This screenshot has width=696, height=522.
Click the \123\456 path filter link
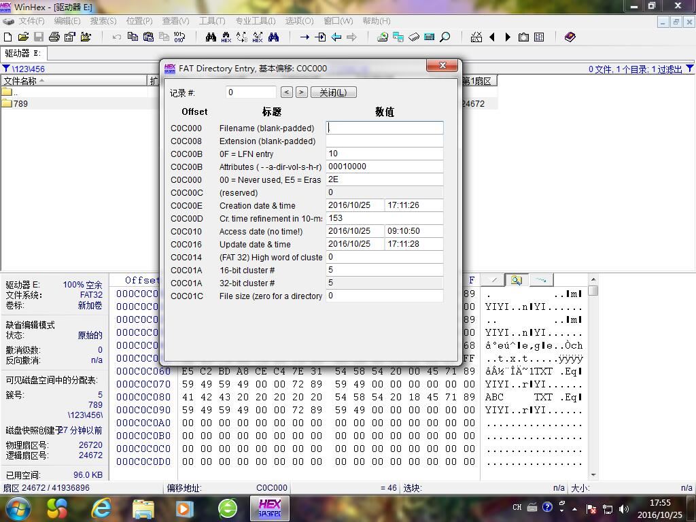29,69
